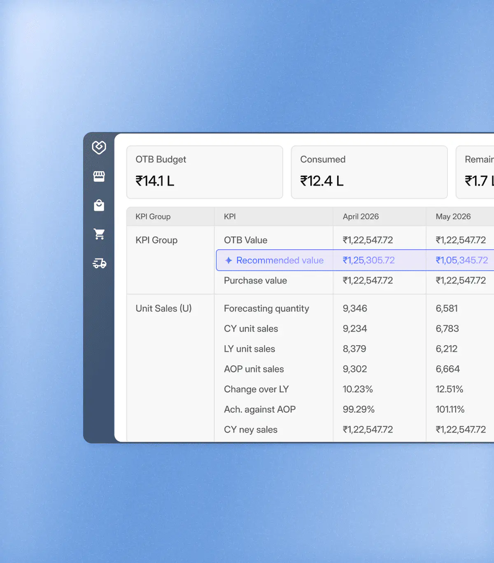Click the CY unit sales row label
This screenshot has width=494, height=563.
tap(251, 329)
